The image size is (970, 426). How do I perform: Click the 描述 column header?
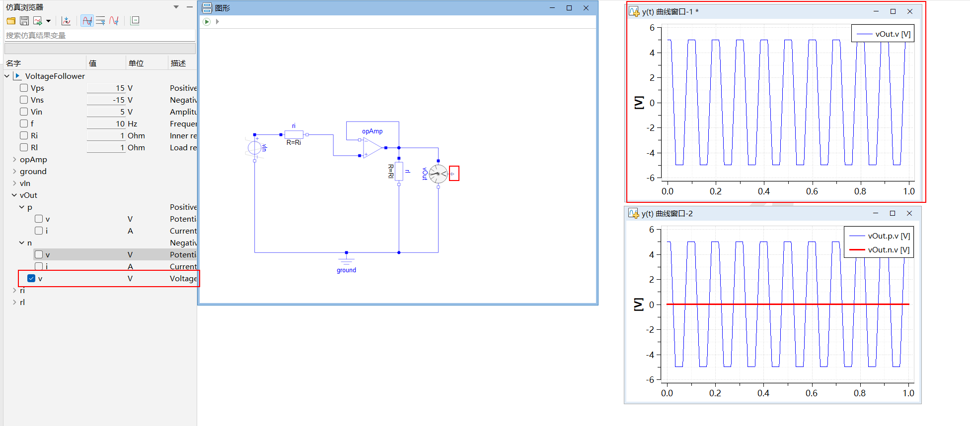coord(178,63)
